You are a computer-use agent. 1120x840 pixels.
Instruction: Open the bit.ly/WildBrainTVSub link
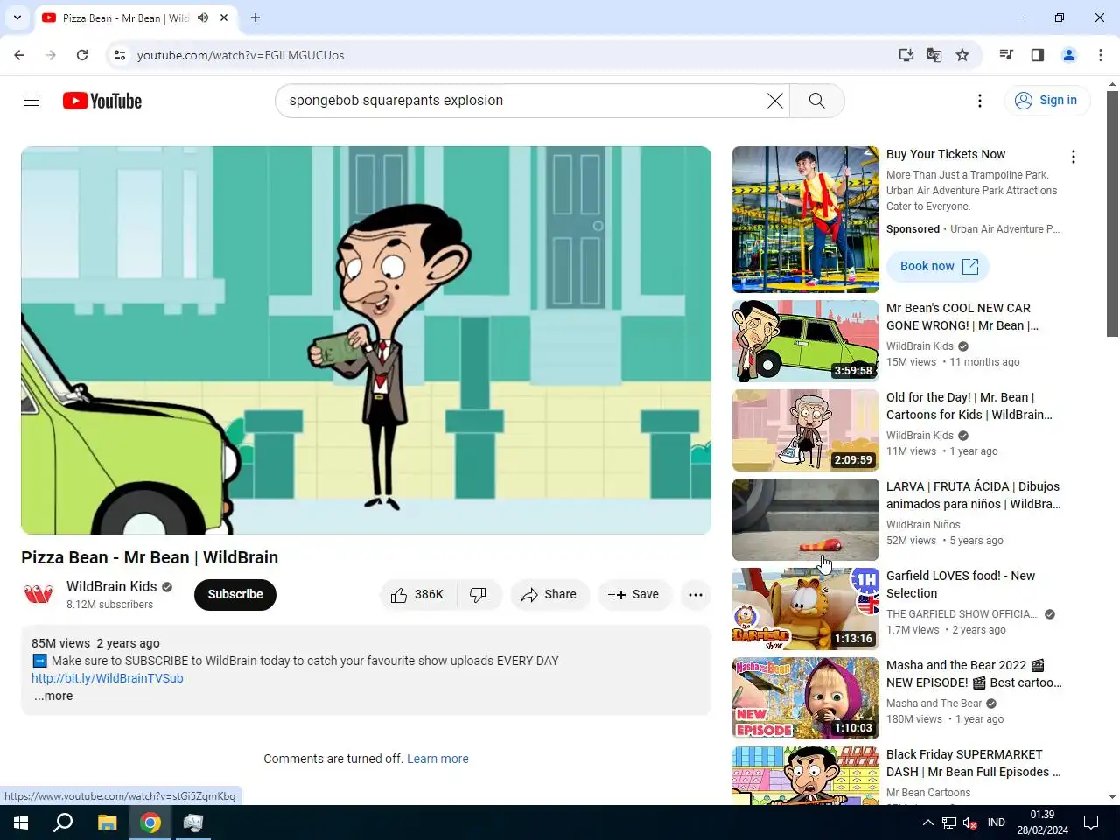pos(108,678)
